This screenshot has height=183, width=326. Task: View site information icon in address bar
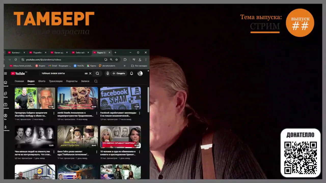tap(23, 59)
